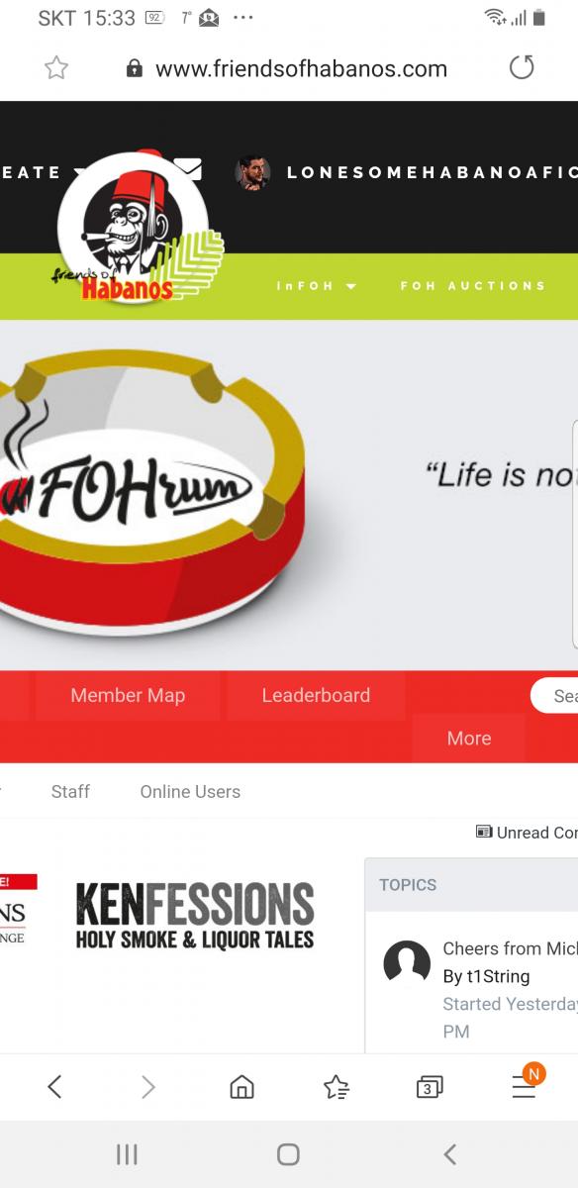This screenshot has width=578, height=1188.
Task: Click the Unread Content link
Action: pos(527,833)
